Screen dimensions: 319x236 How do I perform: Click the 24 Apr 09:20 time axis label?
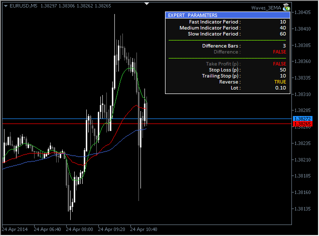(111, 229)
